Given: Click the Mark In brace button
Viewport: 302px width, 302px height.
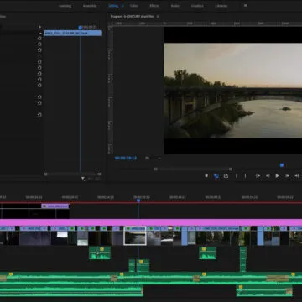Looking at the screenshot, I should coord(237,176).
